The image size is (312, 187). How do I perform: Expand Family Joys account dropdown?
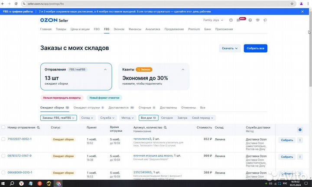(213, 20)
